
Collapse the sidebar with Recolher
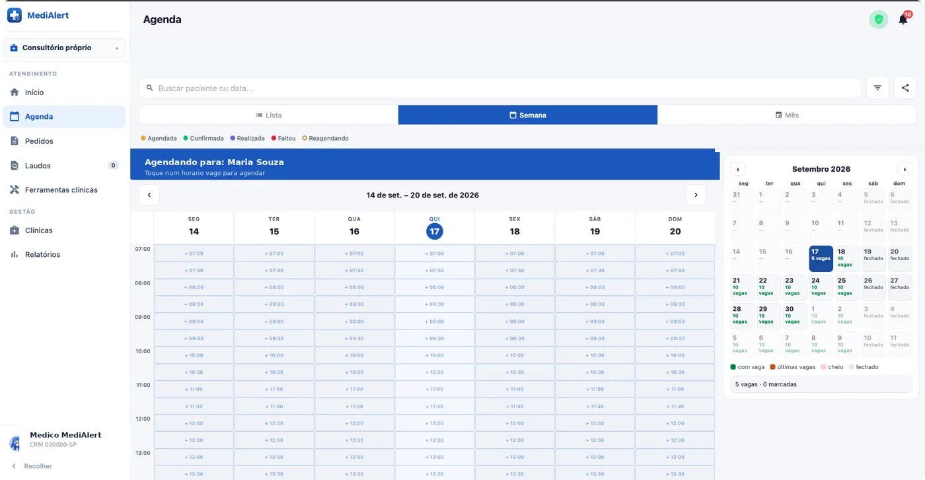tap(31, 466)
